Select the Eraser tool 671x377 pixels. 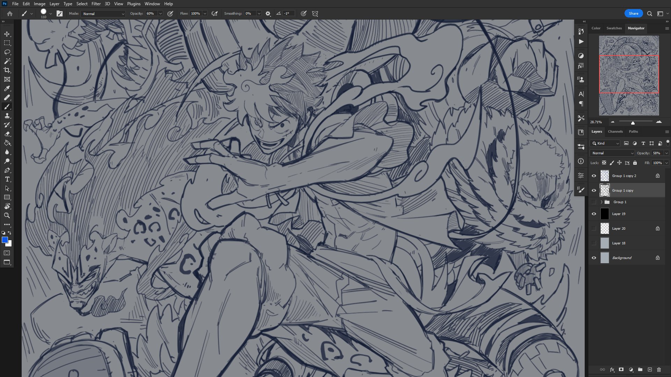(x=7, y=134)
